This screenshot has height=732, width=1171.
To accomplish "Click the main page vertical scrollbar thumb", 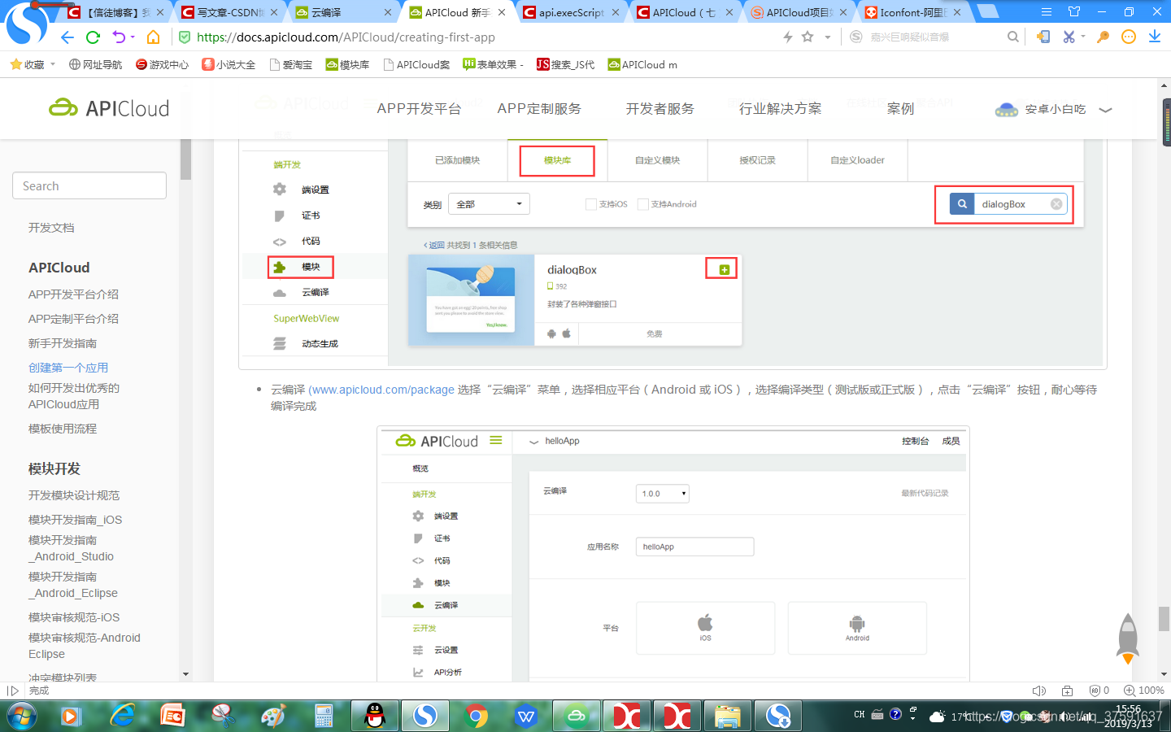I will pyautogui.click(x=1164, y=618).
